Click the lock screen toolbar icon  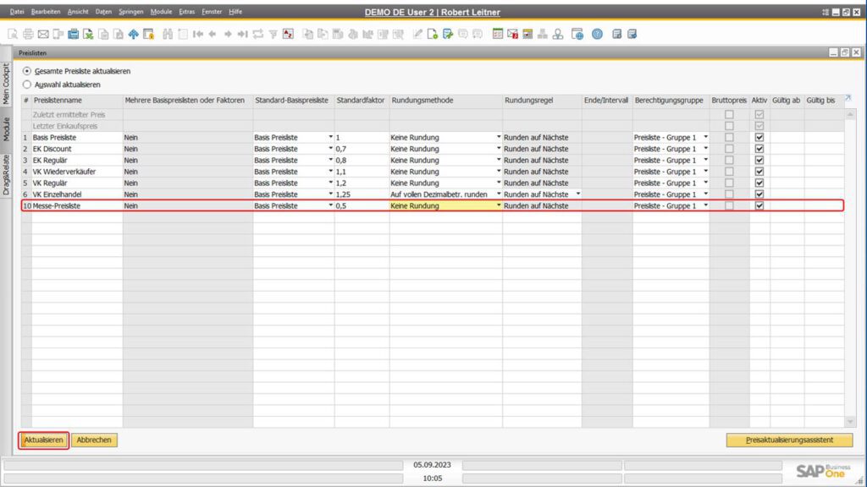148,34
